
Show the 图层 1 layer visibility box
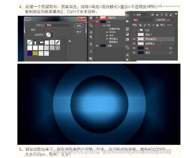click(x=134, y=35)
